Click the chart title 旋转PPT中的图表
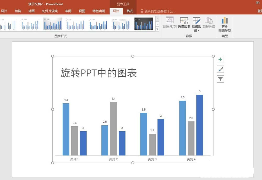This screenshot has width=262, height=180. pyautogui.click(x=99, y=73)
